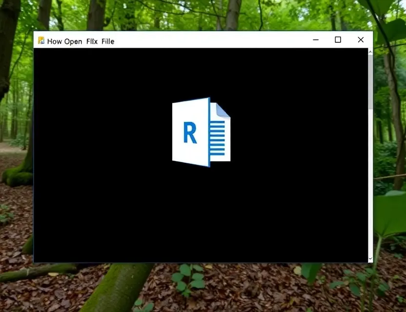The image size is (406, 312).
Task: Click the scrollbar up arrow
Action: (370, 52)
